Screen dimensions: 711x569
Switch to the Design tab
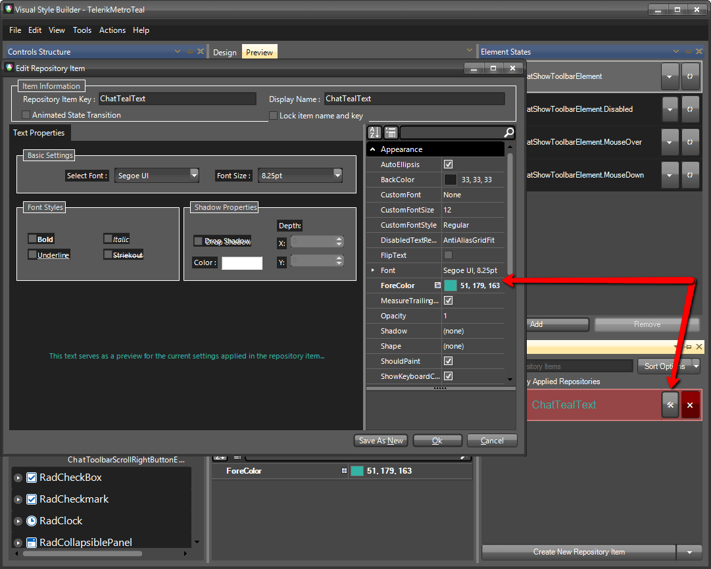pos(224,51)
